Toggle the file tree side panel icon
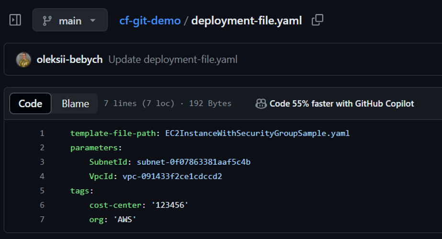Viewport: 442px width, 239px height. tap(15, 20)
